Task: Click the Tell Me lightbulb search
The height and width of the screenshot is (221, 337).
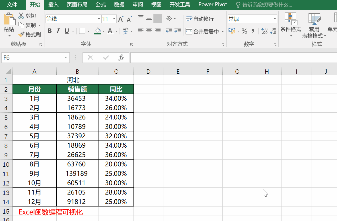Action: (x=238, y=5)
